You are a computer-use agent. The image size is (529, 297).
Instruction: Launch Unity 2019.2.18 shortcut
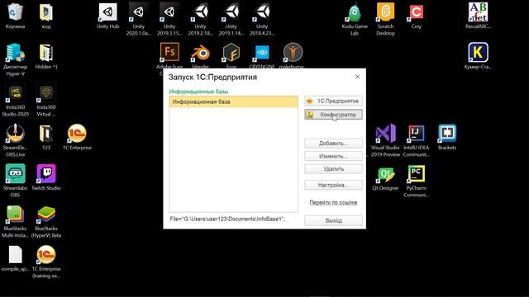(x=200, y=20)
